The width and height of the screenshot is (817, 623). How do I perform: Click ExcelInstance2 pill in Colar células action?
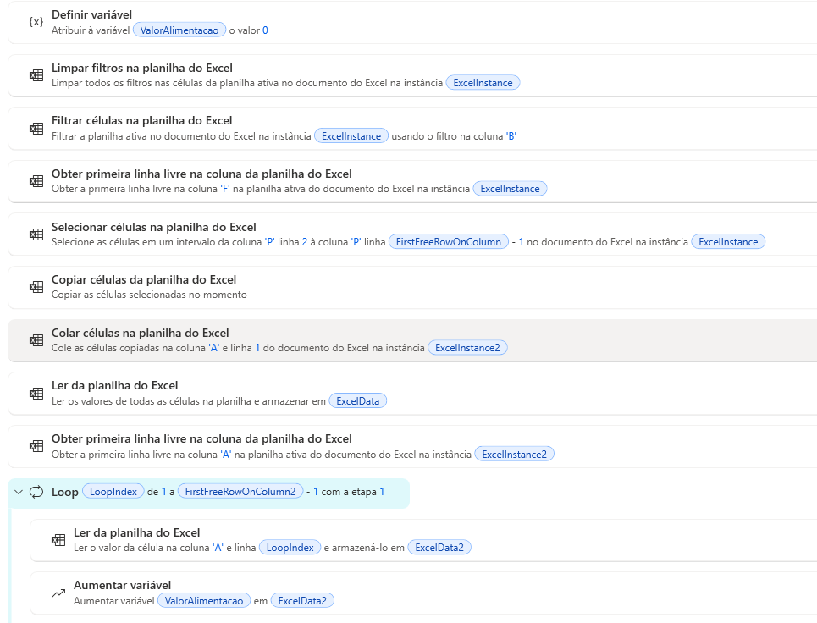pyautogui.click(x=467, y=348)
